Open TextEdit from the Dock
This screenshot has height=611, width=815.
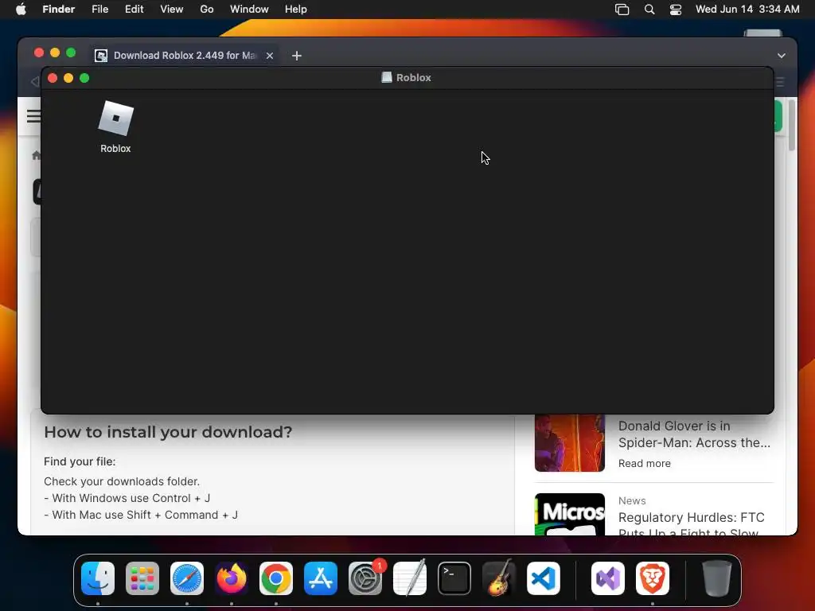(410, 578)
